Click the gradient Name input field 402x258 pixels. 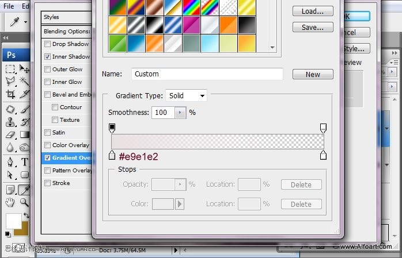(207, 74)
